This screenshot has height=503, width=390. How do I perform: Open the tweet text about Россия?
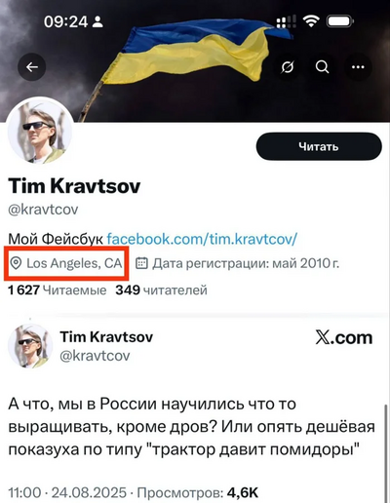point(192,427)
